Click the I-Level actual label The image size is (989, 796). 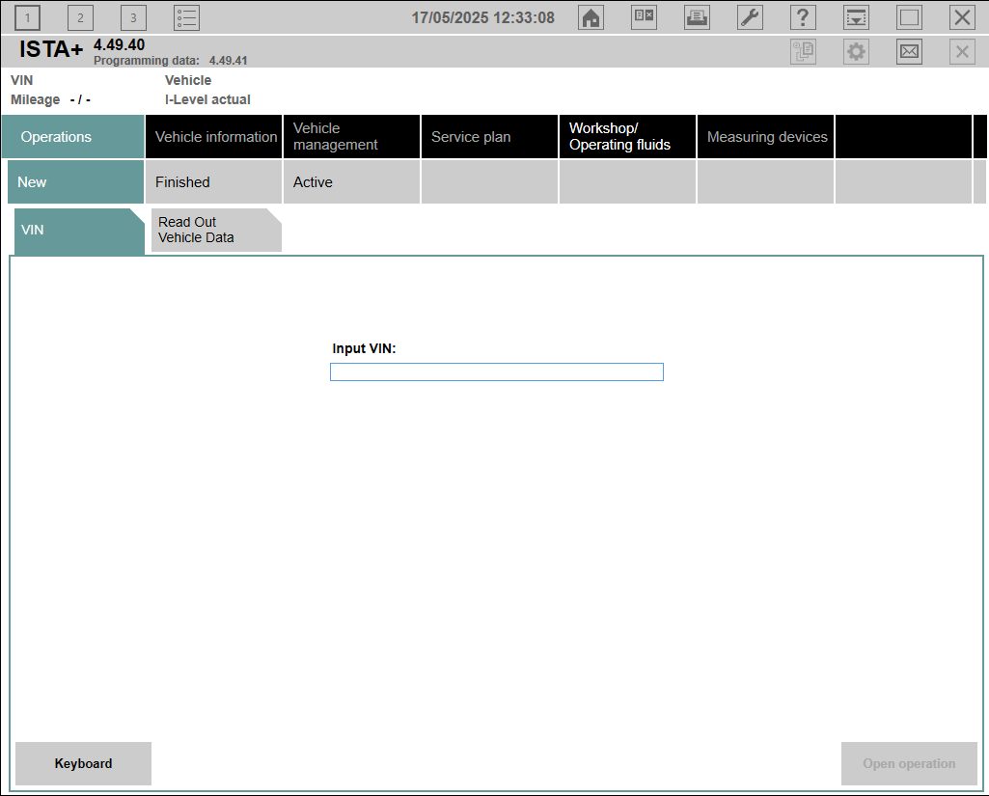[207, 99]
